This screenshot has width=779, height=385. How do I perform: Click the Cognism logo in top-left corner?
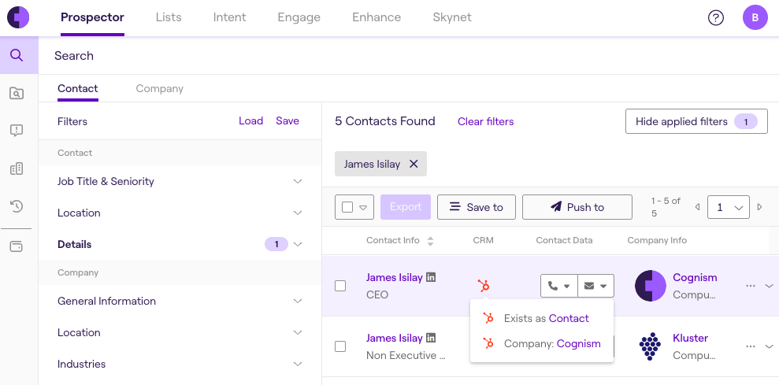18,17
